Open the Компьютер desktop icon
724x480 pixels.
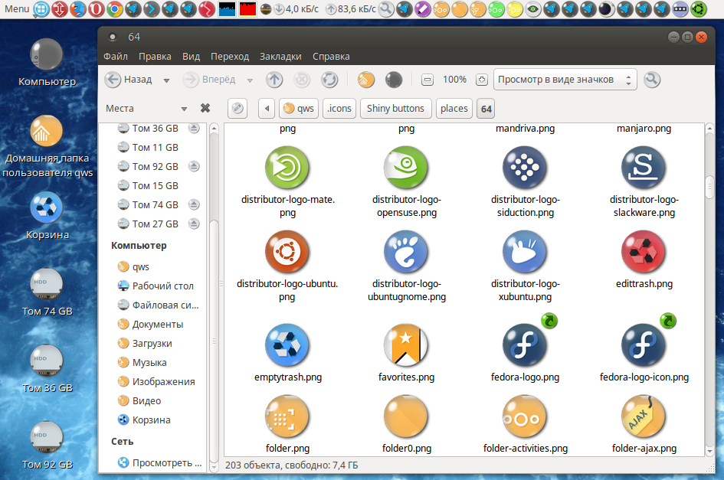pos(47,62)
